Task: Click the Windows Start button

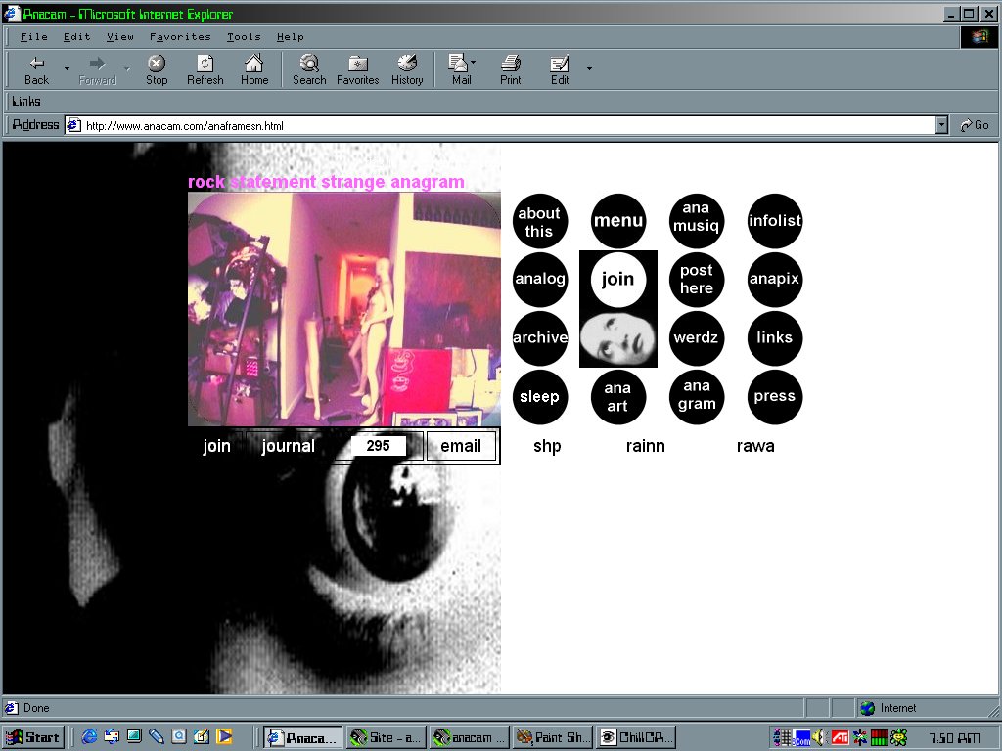Action: click(x=33, y=737)
